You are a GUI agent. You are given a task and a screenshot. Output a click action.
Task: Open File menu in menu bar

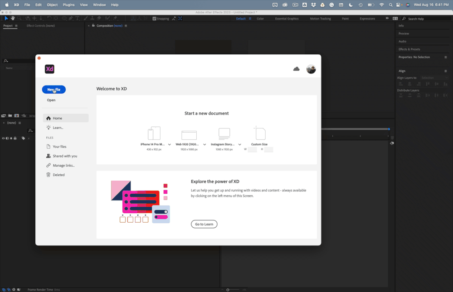coord(27,5)
